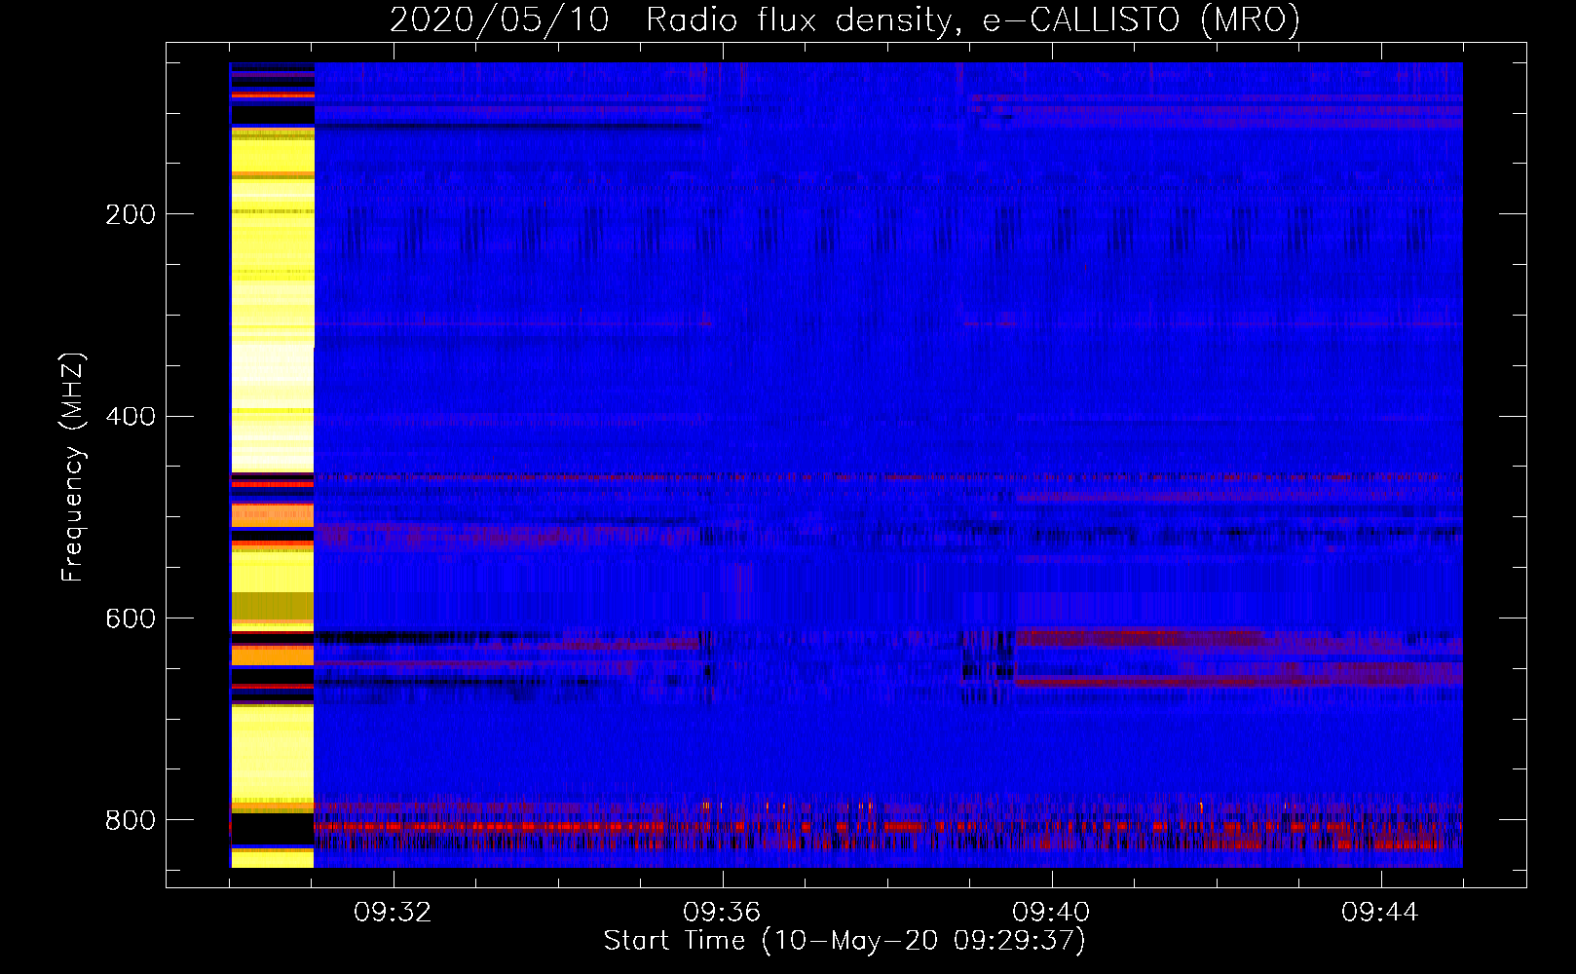
Task: Click the 'Start Time (10-May-20 09:29:37)' label
Action: (844, 941)
